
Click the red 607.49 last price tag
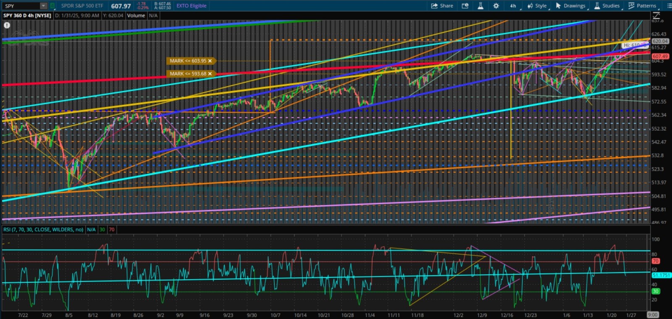coord(660,56)
